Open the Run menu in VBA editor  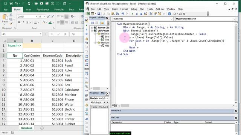(142, 9)
